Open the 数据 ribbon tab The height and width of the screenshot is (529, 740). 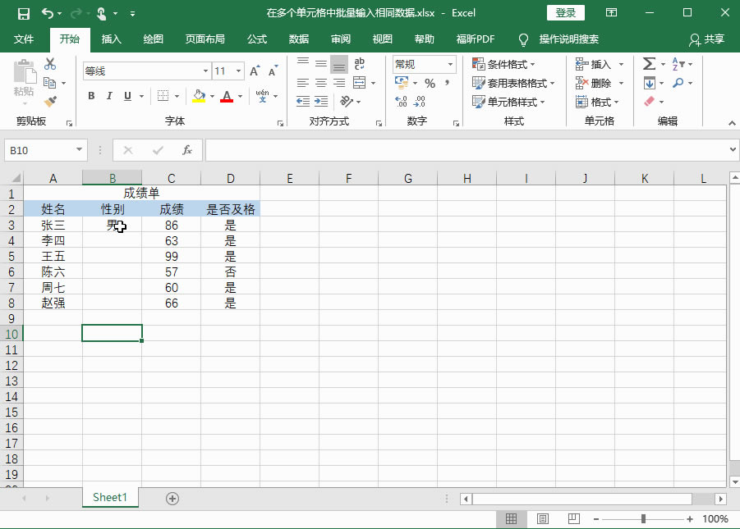click(297, 39)
